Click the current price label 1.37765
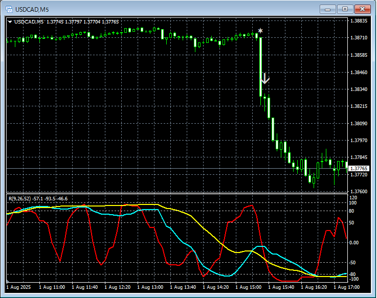377x298 pixels. (x=359, y=169)
